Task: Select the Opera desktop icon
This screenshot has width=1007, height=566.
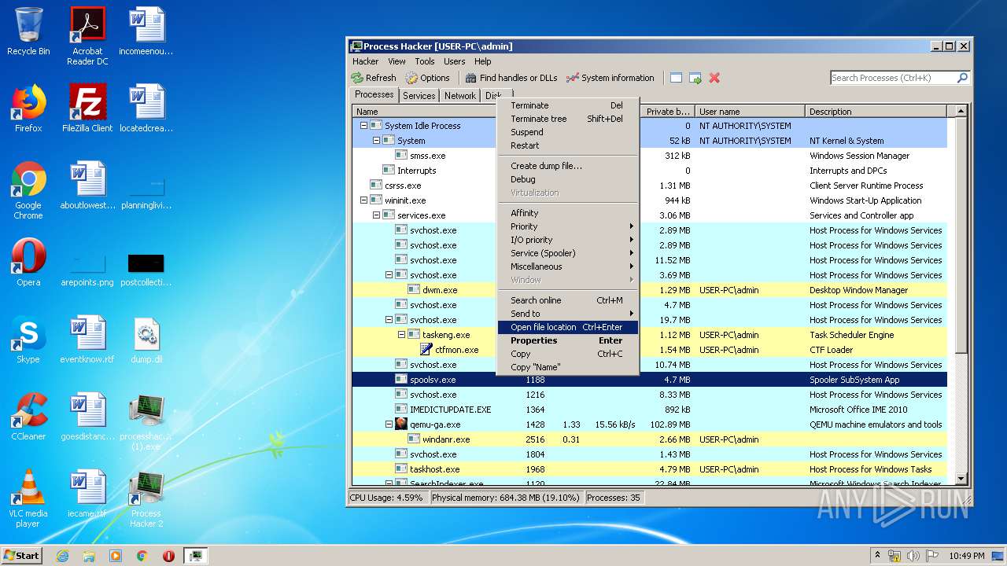Action: (28, 263)
